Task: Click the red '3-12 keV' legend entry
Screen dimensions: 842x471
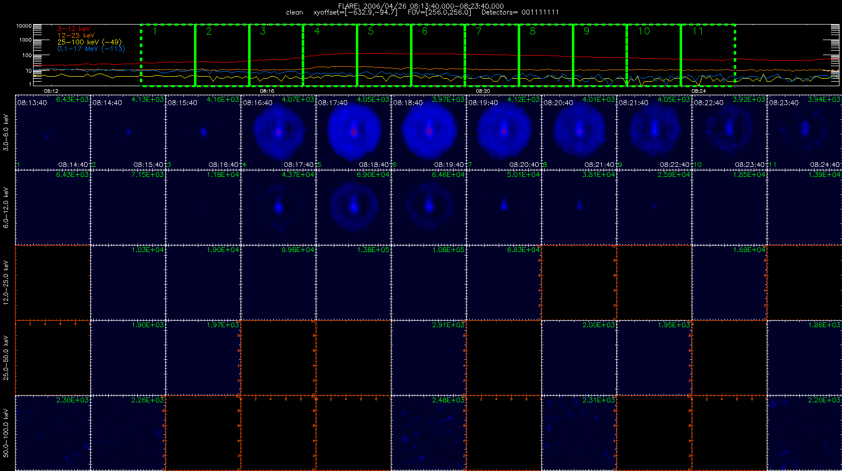Action: click(74, 29)
